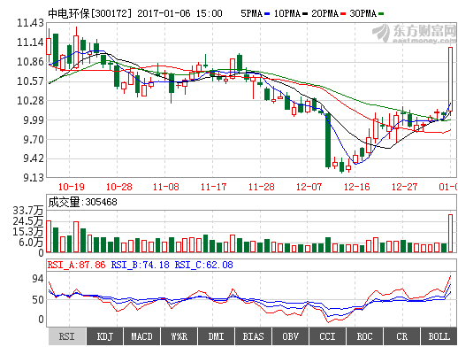Image resolution: width=458 pixels, height=347 pixels.
Task: Click the 10PMA legend label
Action: pos(287,13)
